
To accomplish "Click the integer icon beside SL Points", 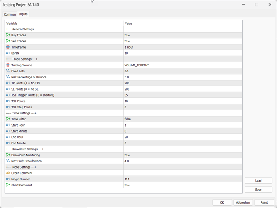I will click(x=8, y=89).
